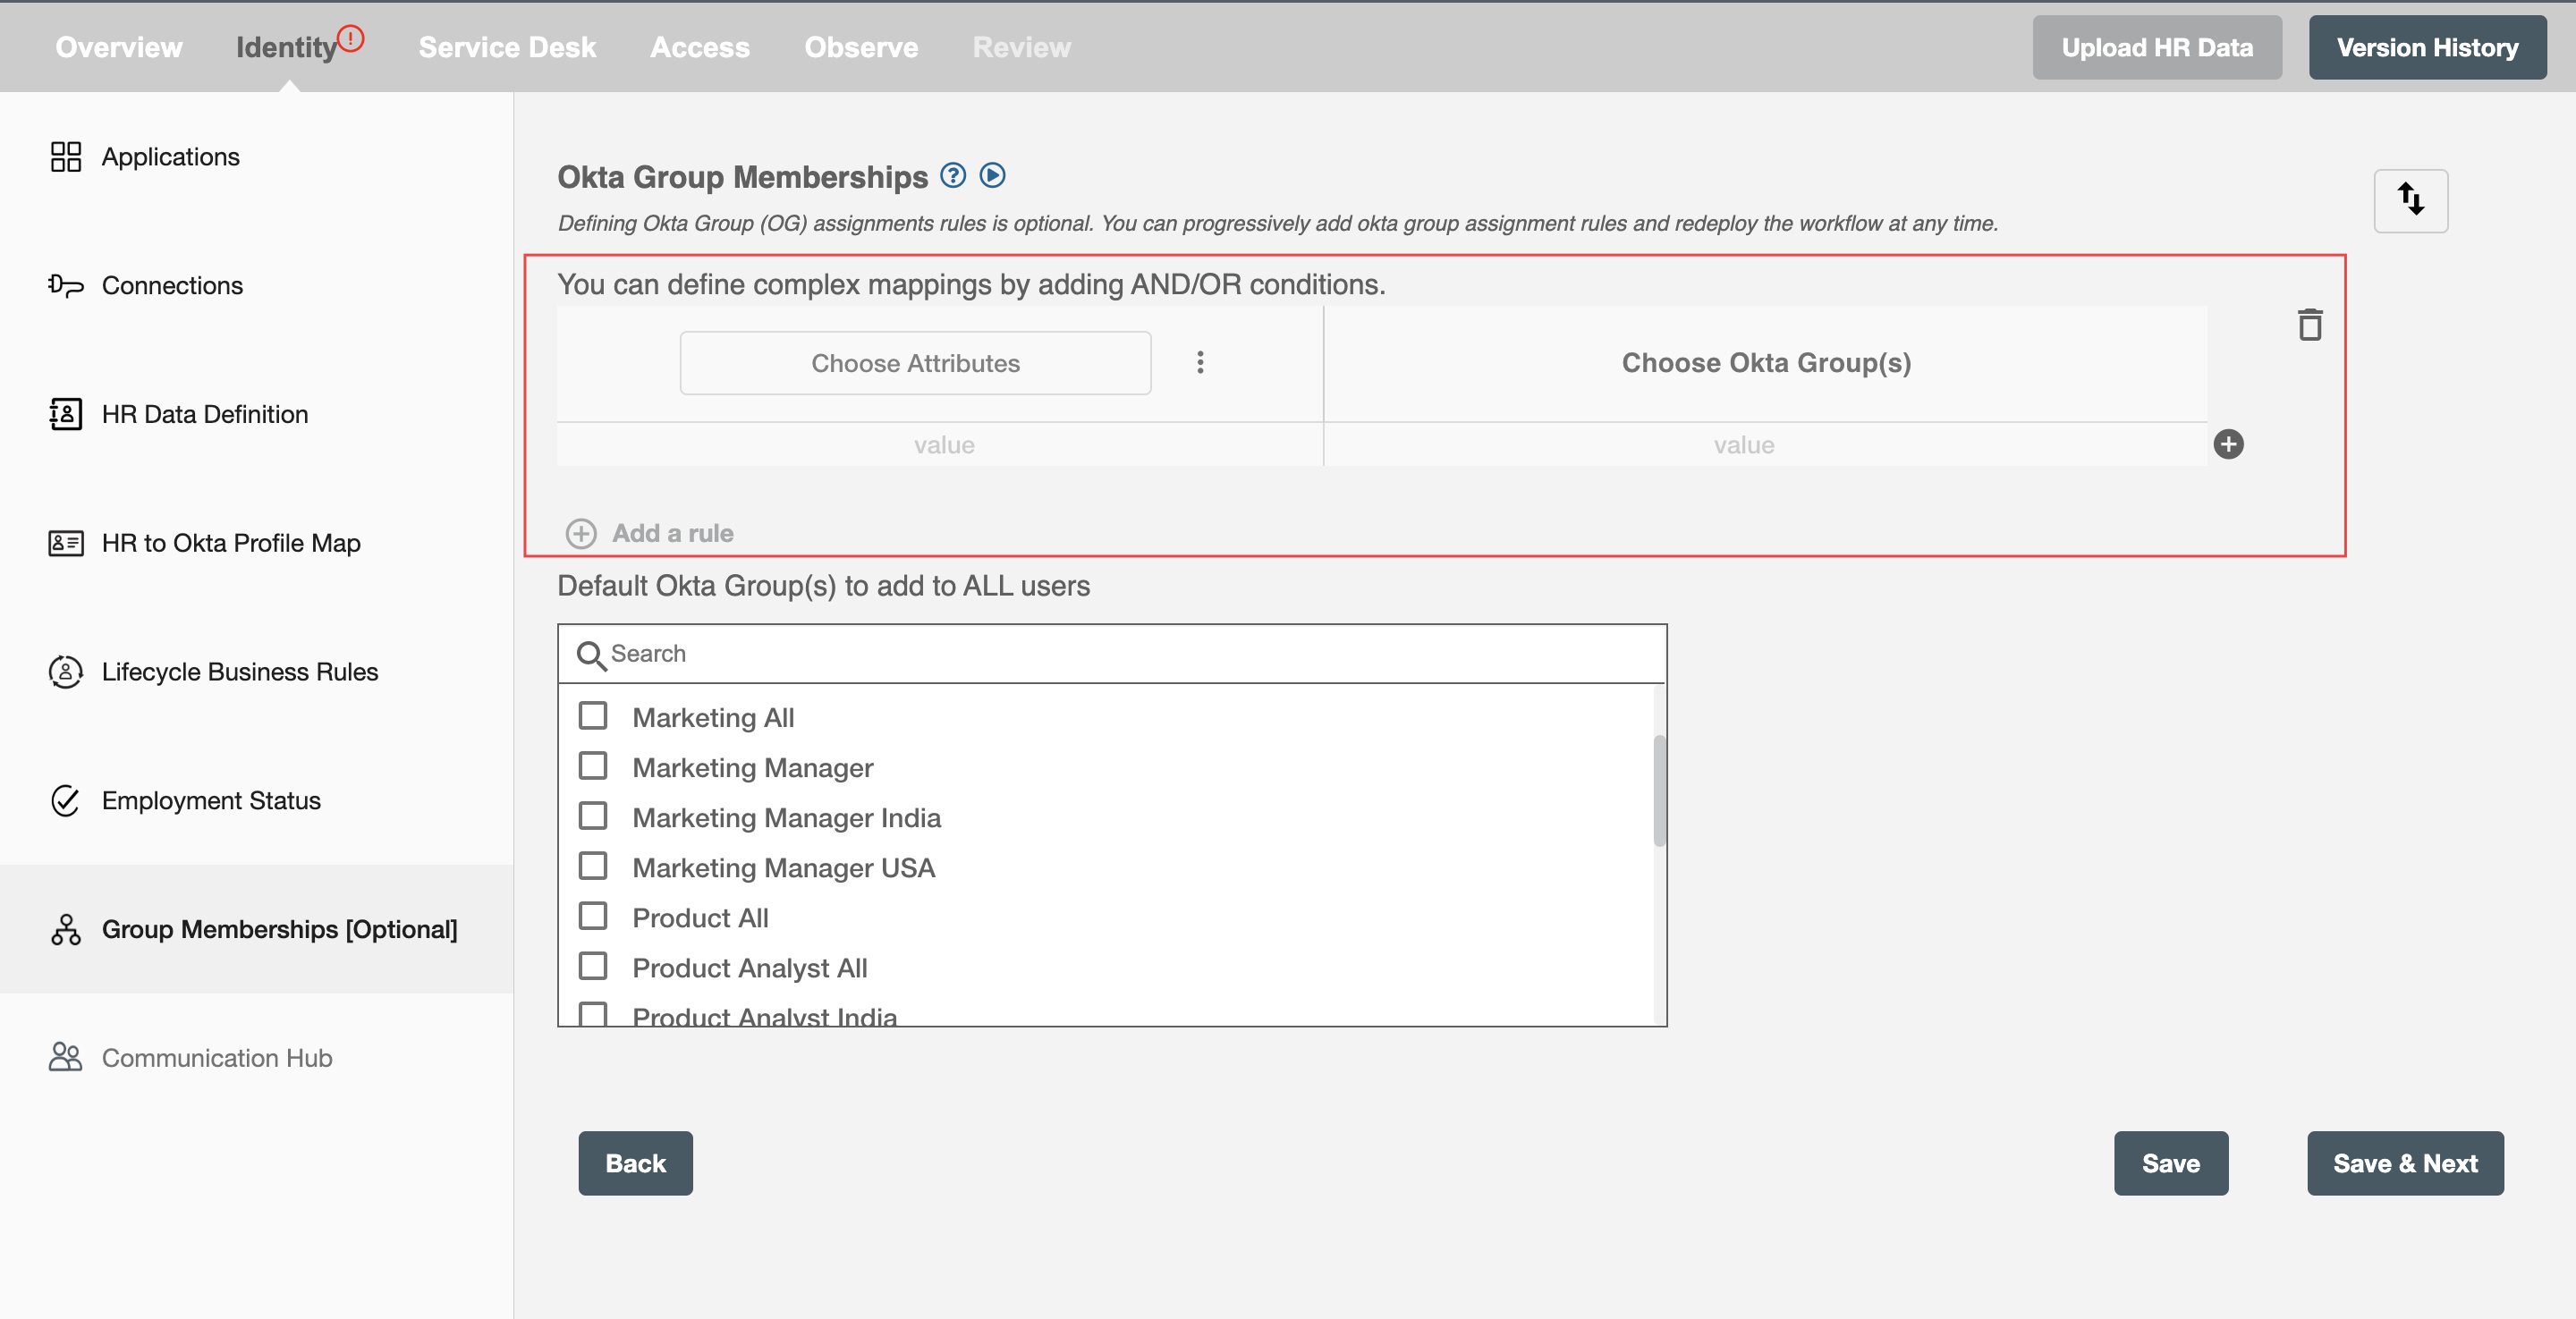Play the Okta Group Memberships tutorial video
This screenshot has width=2576, height=1319.
point(992,176)
